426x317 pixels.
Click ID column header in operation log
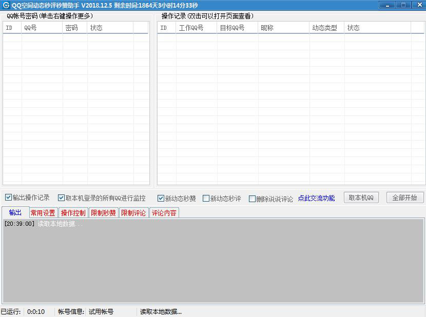pos(166,28)
